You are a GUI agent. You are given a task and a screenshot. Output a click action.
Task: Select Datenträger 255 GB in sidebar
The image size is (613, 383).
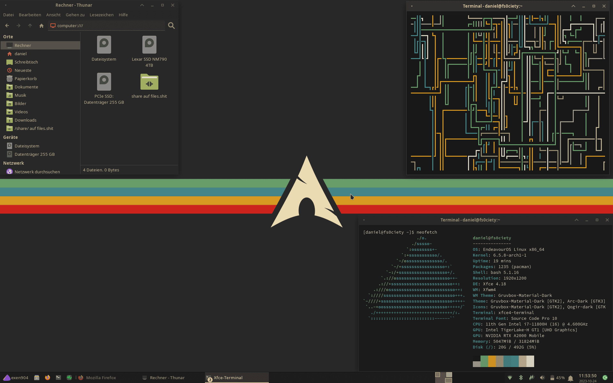[x=40, y=154]
